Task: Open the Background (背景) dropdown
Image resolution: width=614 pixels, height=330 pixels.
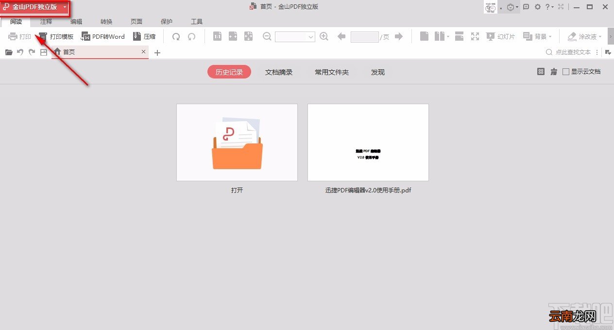Action: click(537, 36)
